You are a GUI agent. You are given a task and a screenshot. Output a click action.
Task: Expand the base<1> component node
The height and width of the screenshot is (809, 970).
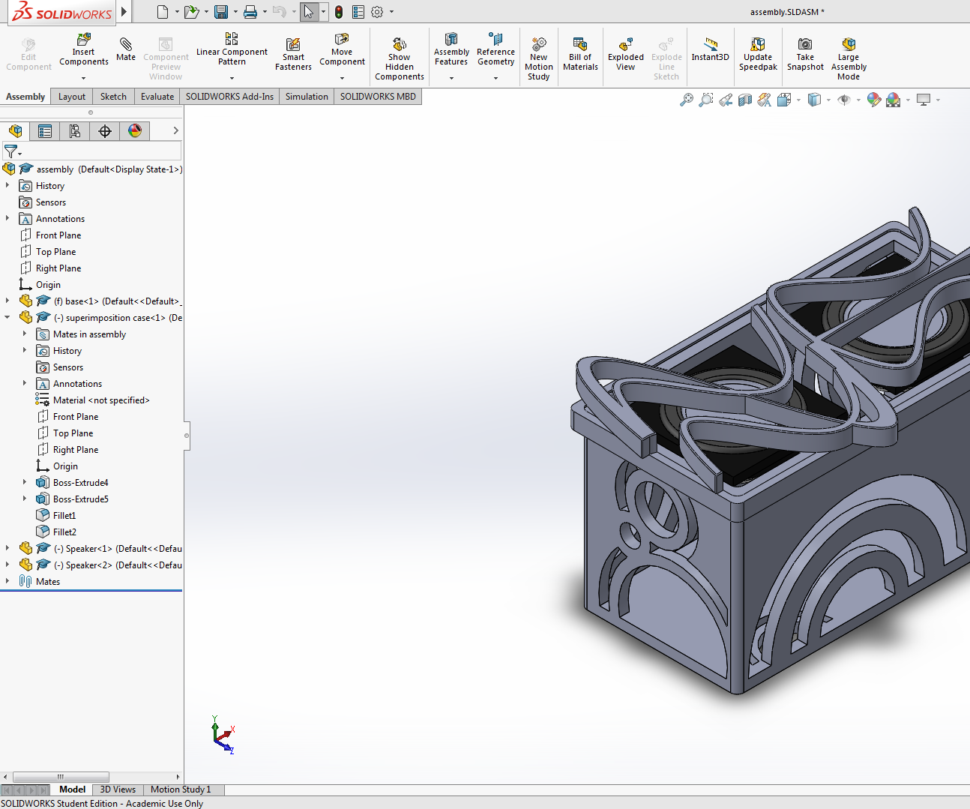pyautogui.click(x=7, y=301)
